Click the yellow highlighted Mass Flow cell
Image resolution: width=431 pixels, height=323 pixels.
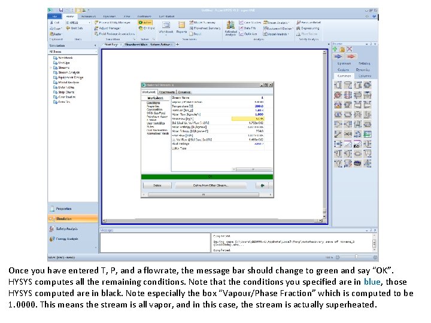point(248,118)
